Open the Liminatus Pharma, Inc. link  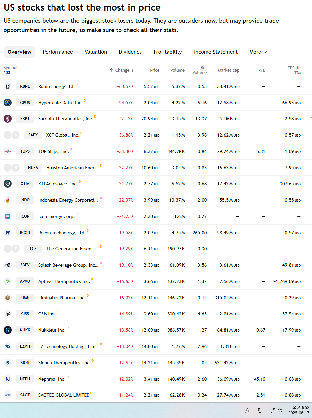pyautogui.click(x=62, y=298)
